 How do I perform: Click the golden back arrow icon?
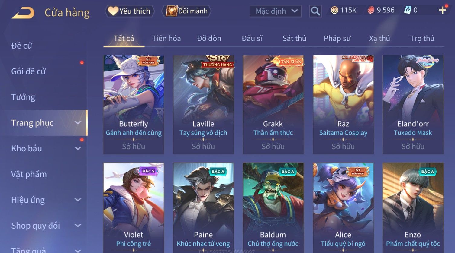point(23,13)
